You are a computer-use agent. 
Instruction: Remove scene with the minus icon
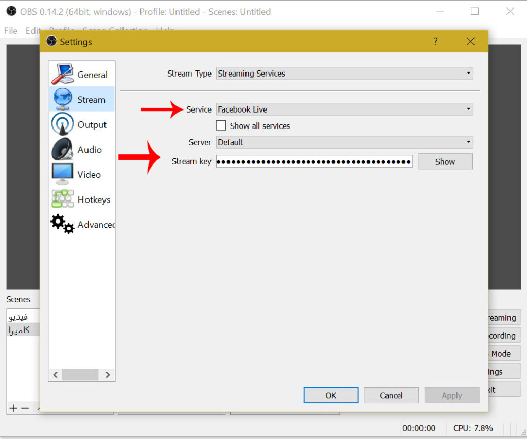click(x=25, y=408)
